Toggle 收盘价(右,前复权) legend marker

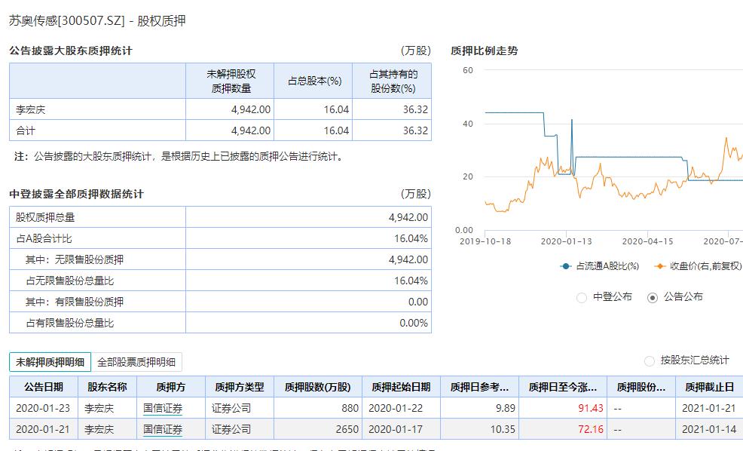[659, 266]
